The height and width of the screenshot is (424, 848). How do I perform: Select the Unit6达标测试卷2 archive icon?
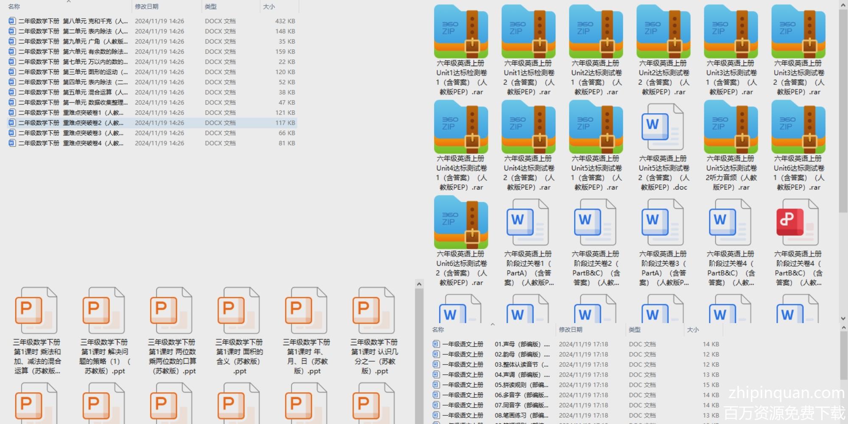click(461, 223)
